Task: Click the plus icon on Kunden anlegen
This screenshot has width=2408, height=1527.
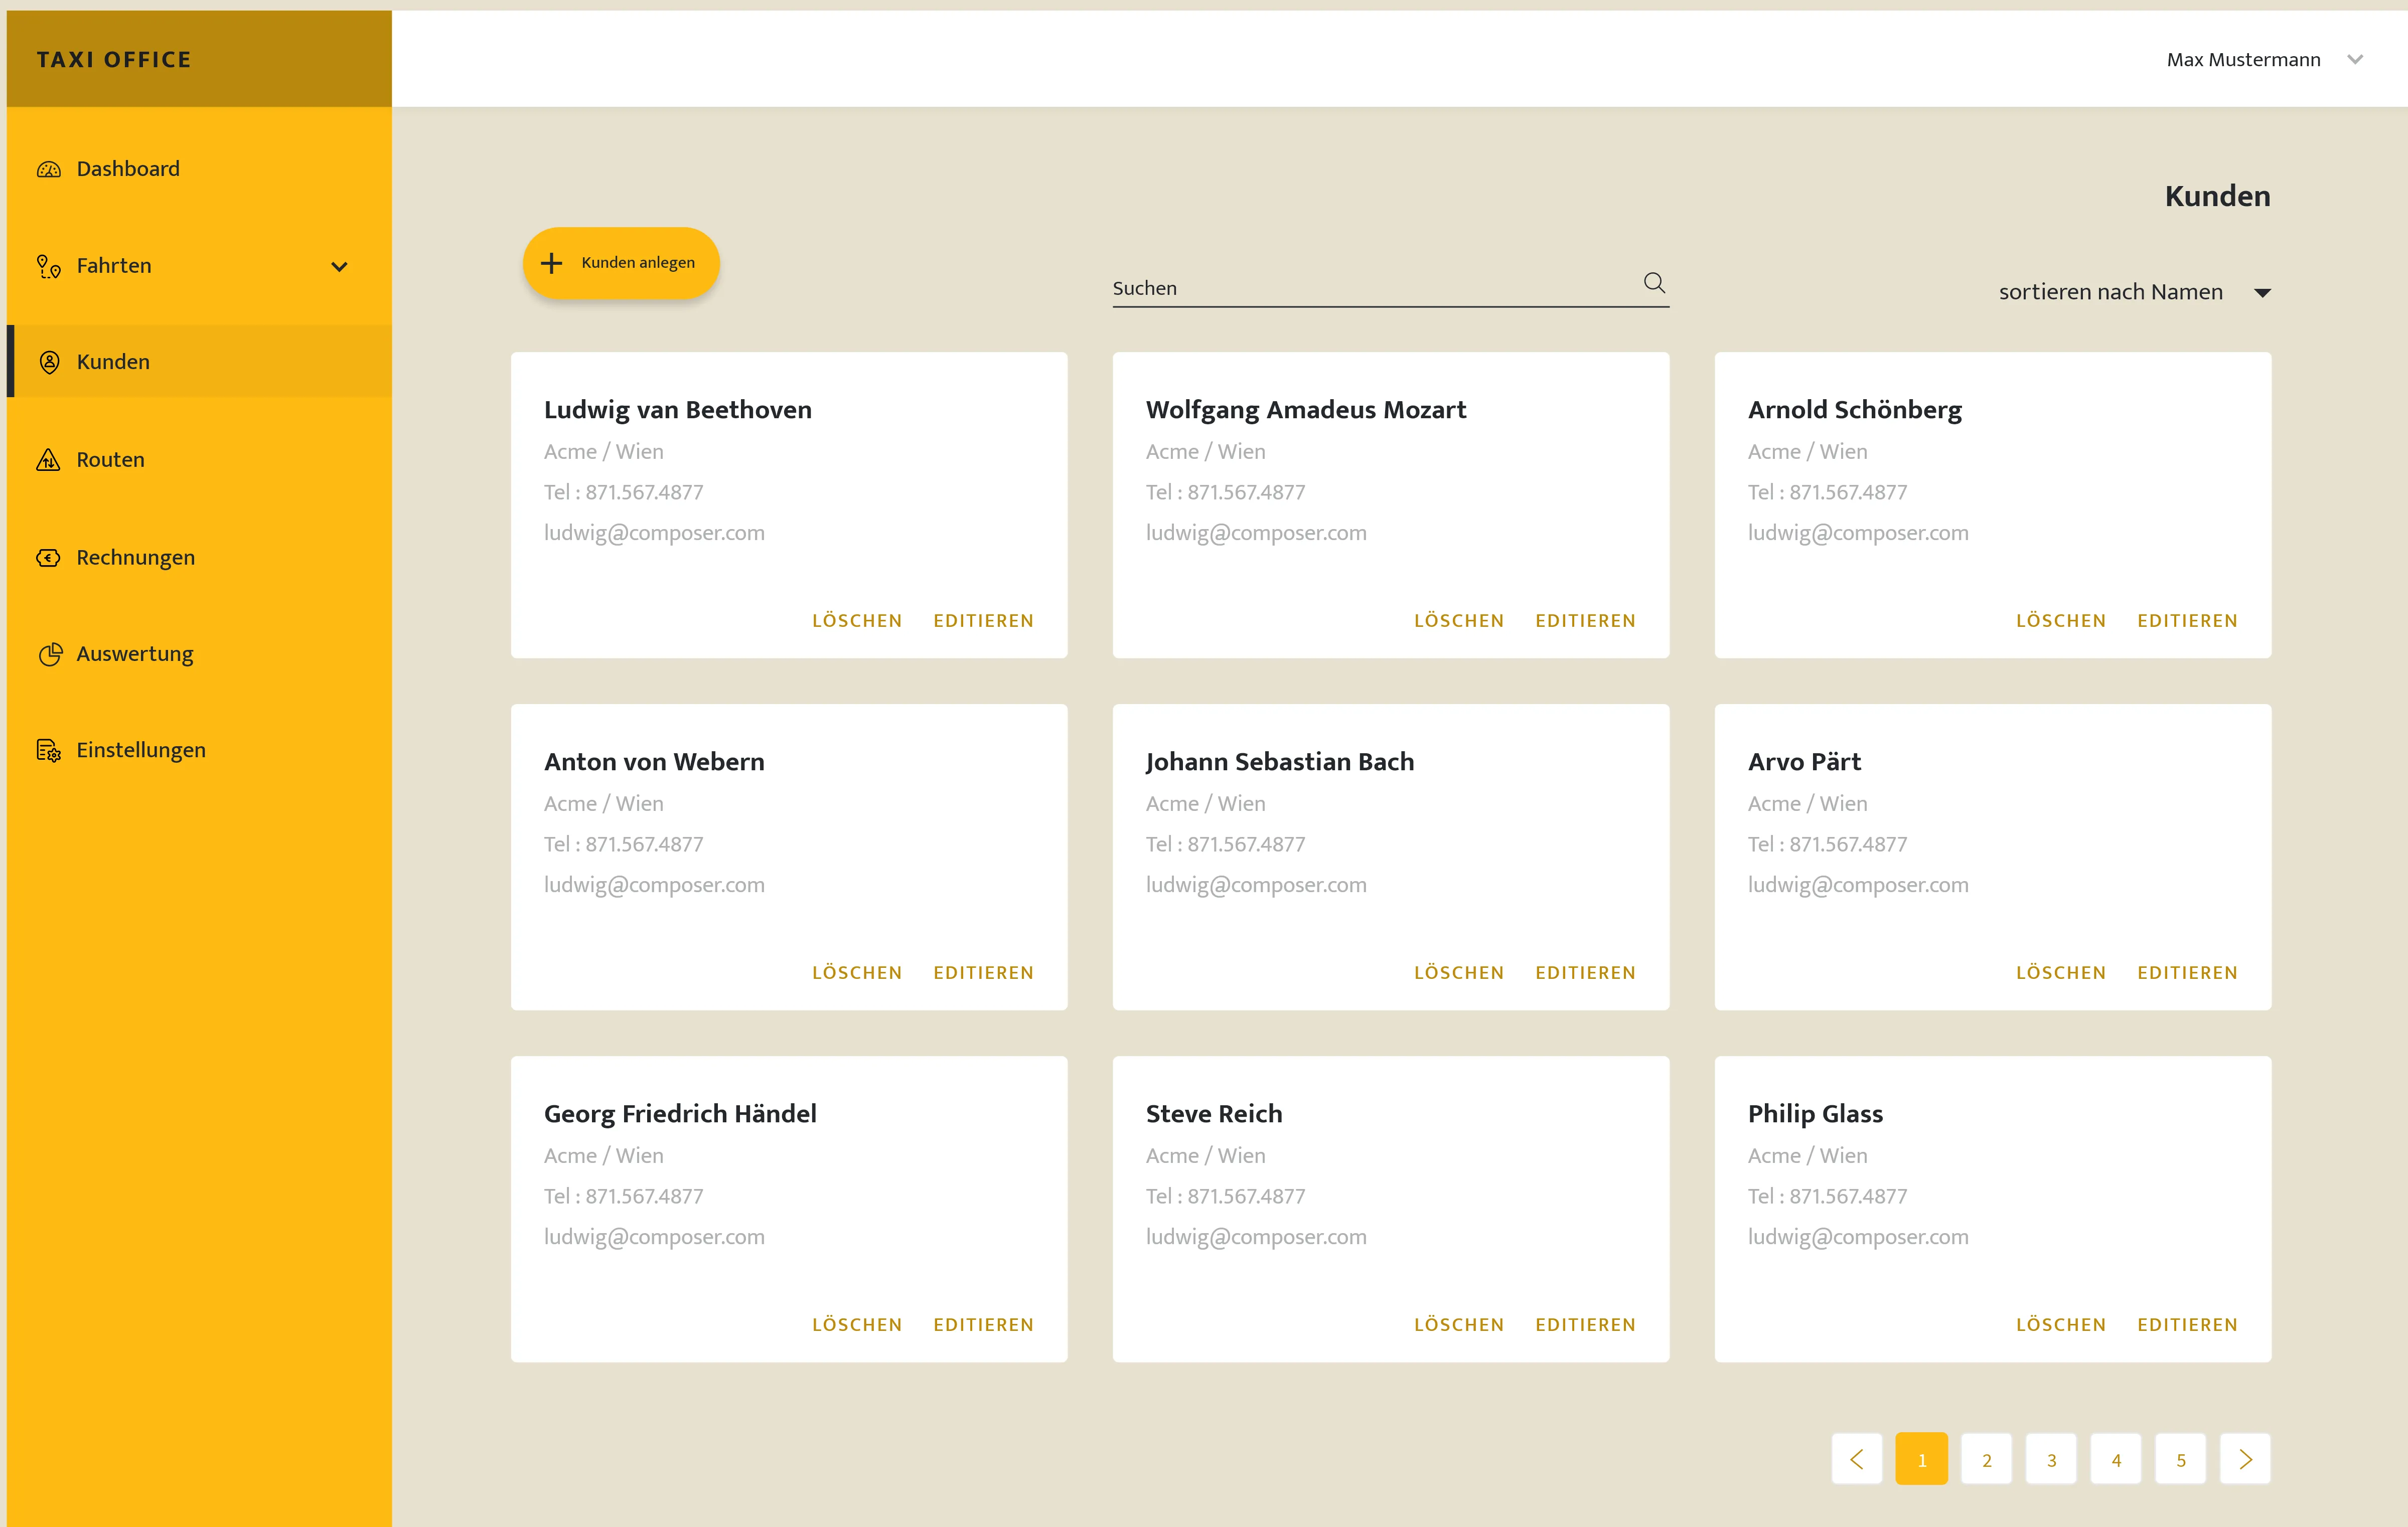Action: point(551,263)
